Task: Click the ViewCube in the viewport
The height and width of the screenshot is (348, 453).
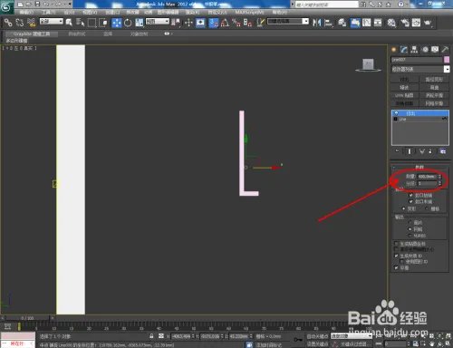Action: (368, 65)
